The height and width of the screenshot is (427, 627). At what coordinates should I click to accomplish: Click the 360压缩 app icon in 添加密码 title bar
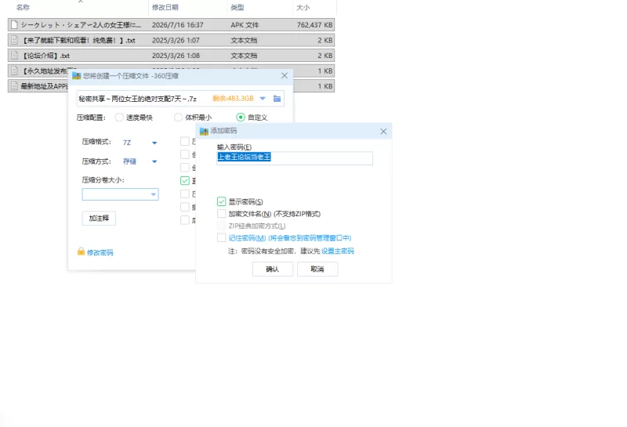(204, 131)
